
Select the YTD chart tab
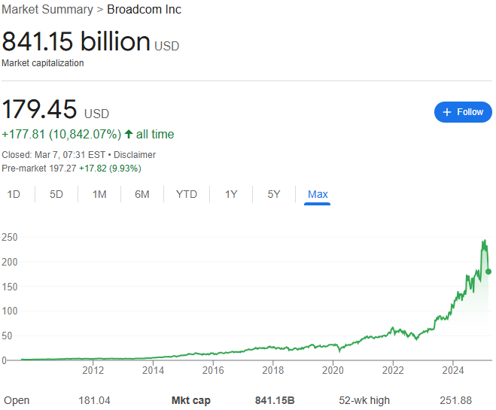tap(187, 194)
